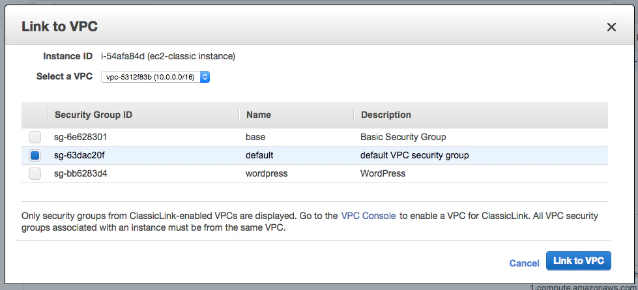Open the VPC Console link
638x290 pixels.
click(368, 216)
